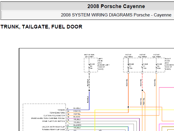
Task: Click the 10A fuse label
Action: click(x=145, y=68)
